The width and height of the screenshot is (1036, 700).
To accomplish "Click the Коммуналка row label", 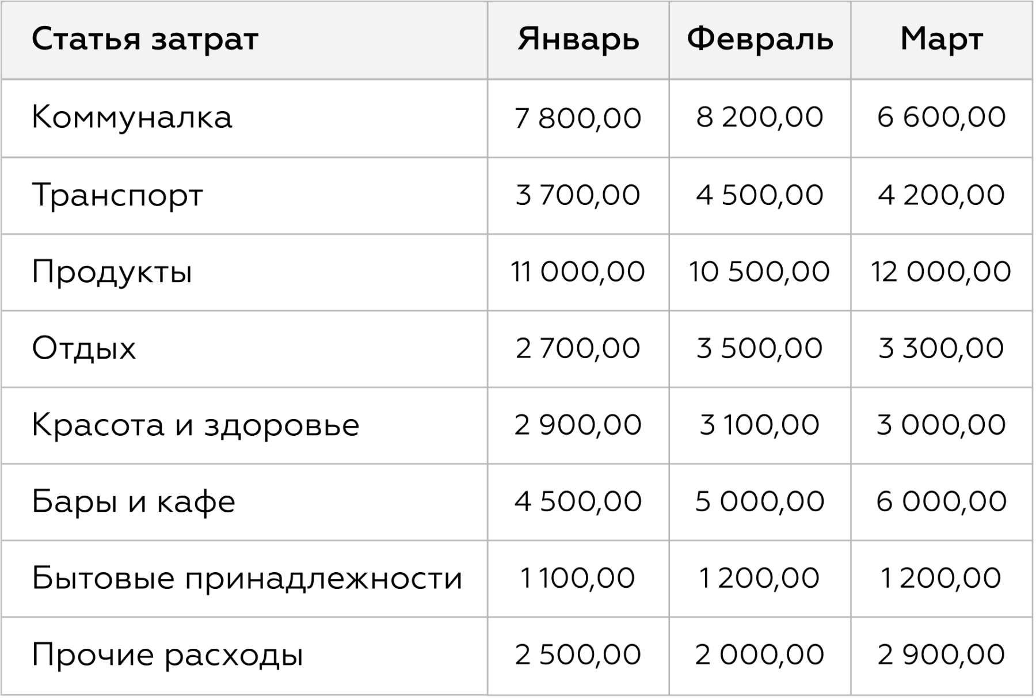I will [x=132, y=117].
